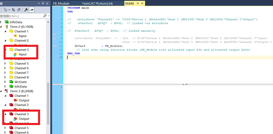Select Term 2 (EL1008) in the tree
Image resolution: width=273 pixels, height=134 pixels.
point(22,27)
